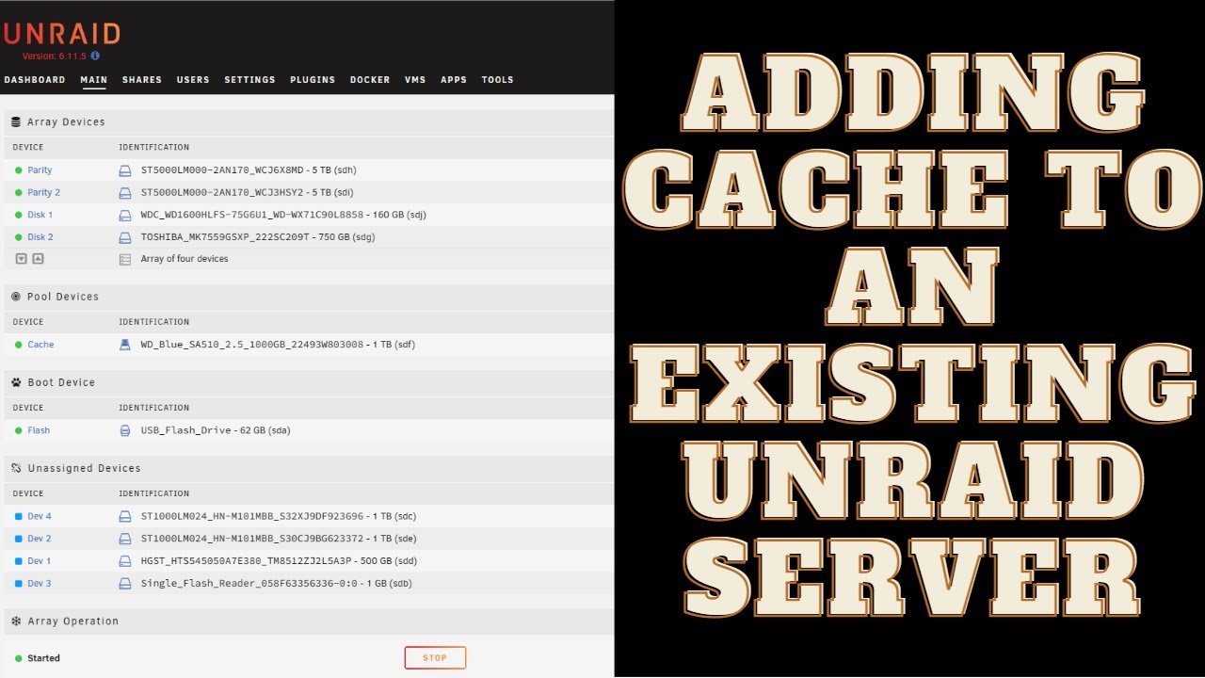Open the Tools tab

[x=497, y=80]
